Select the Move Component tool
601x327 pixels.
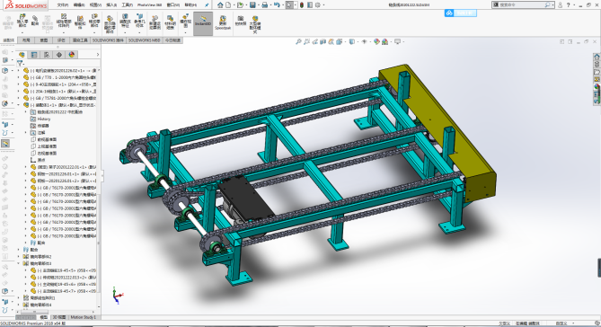point(94,17)
